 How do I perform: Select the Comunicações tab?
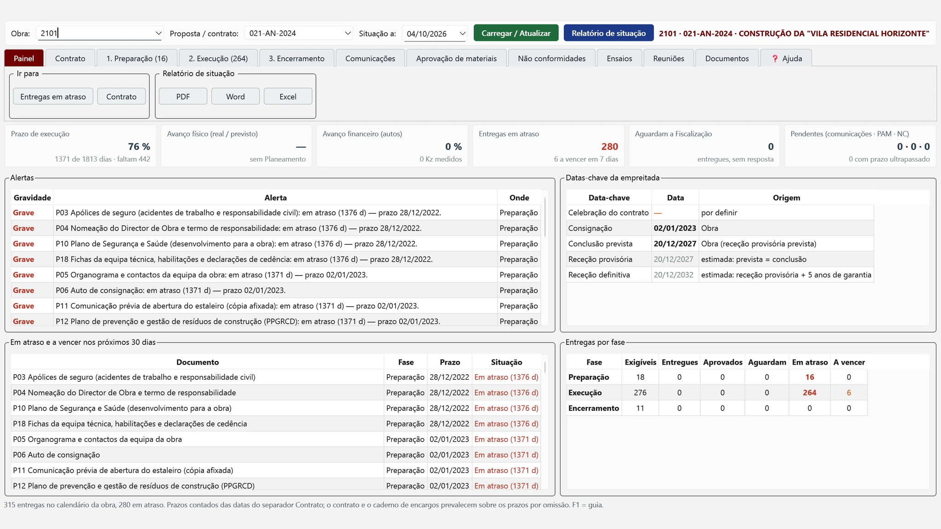coord(370,58)
